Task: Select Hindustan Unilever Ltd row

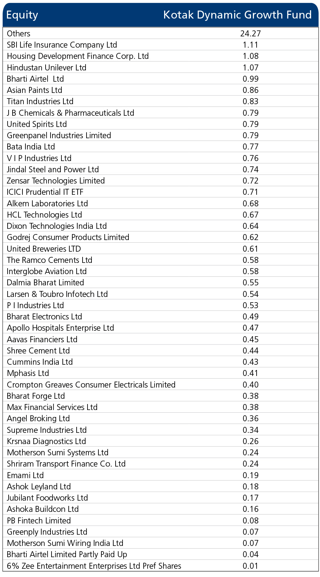Action: pyautogui.click(x=160, y=67)
